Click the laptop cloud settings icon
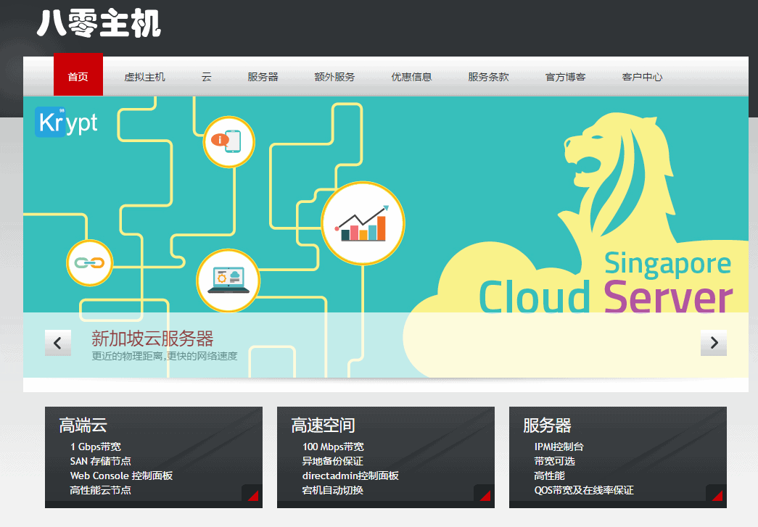Viewport: 758px width, 527px height. [x=228, y=281]
